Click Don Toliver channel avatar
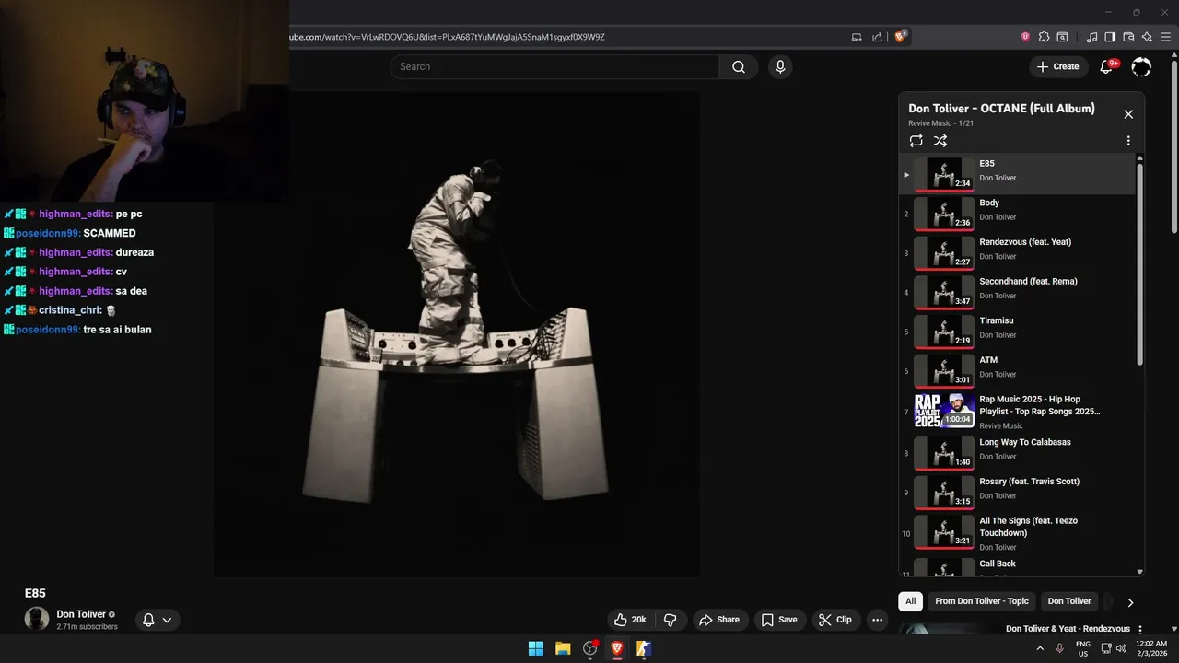This screenshot has width=1179, height=663. pos(37,619)
